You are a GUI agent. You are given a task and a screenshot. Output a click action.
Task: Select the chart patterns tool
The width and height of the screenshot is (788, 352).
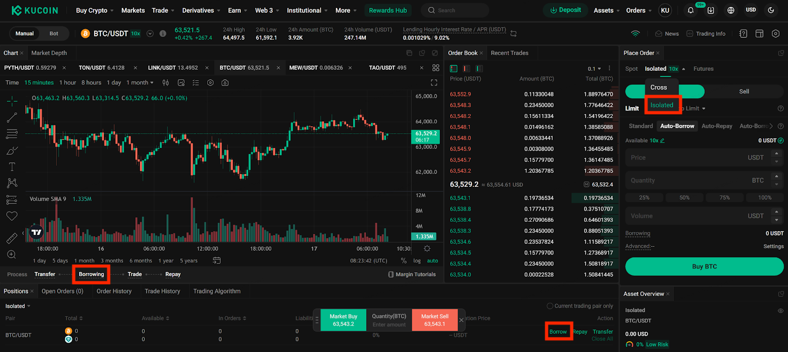pyautogui.click(x=12, y=183)
